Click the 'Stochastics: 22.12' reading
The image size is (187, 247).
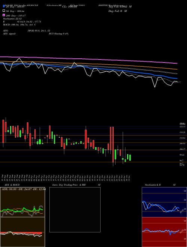tap(12, 19)
